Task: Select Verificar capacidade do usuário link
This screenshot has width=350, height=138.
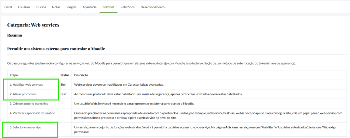Action: point(32,113)
